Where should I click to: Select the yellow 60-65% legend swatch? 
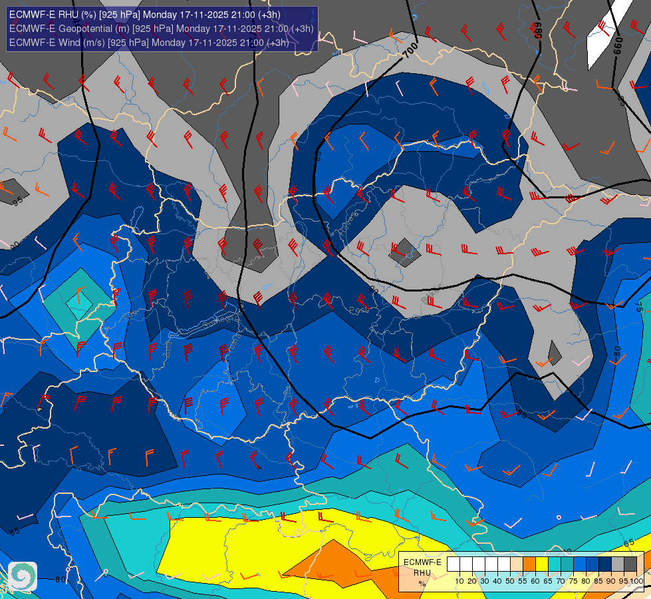coord(542,564)
